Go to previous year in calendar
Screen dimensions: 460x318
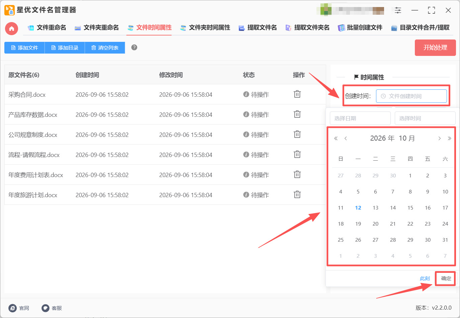(x=336, y=138)
